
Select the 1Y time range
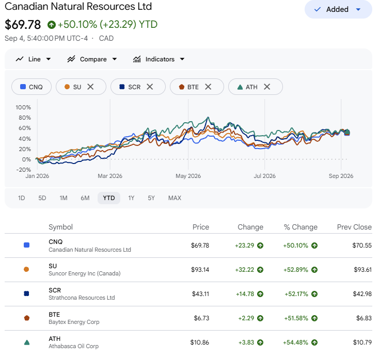[131, 198]
